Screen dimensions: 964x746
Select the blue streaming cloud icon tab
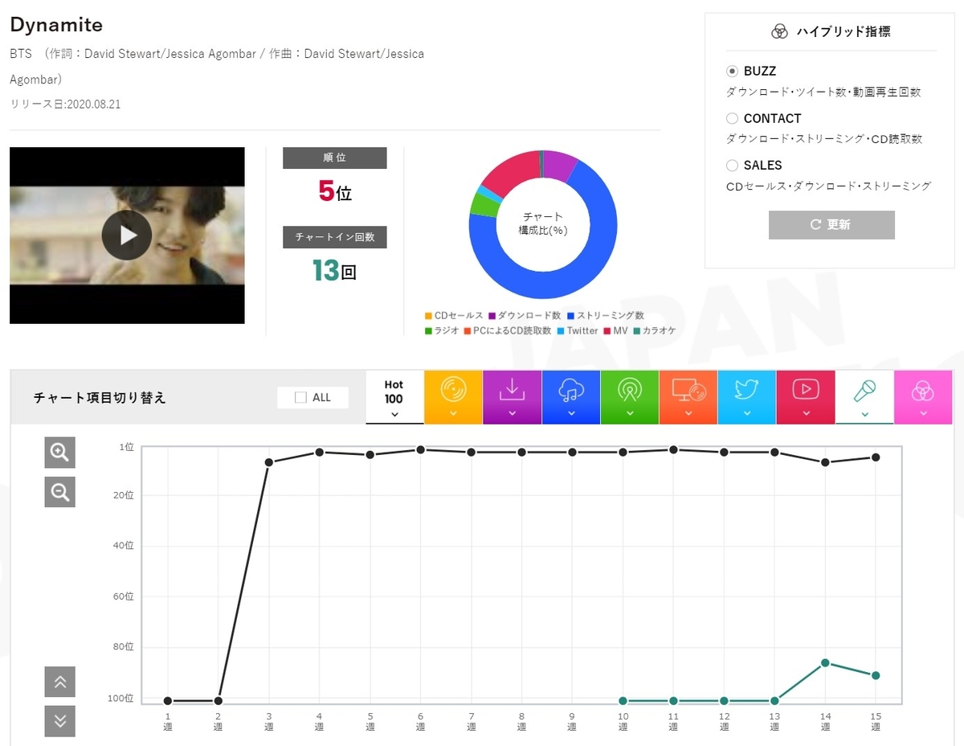(x=571, y=397)
